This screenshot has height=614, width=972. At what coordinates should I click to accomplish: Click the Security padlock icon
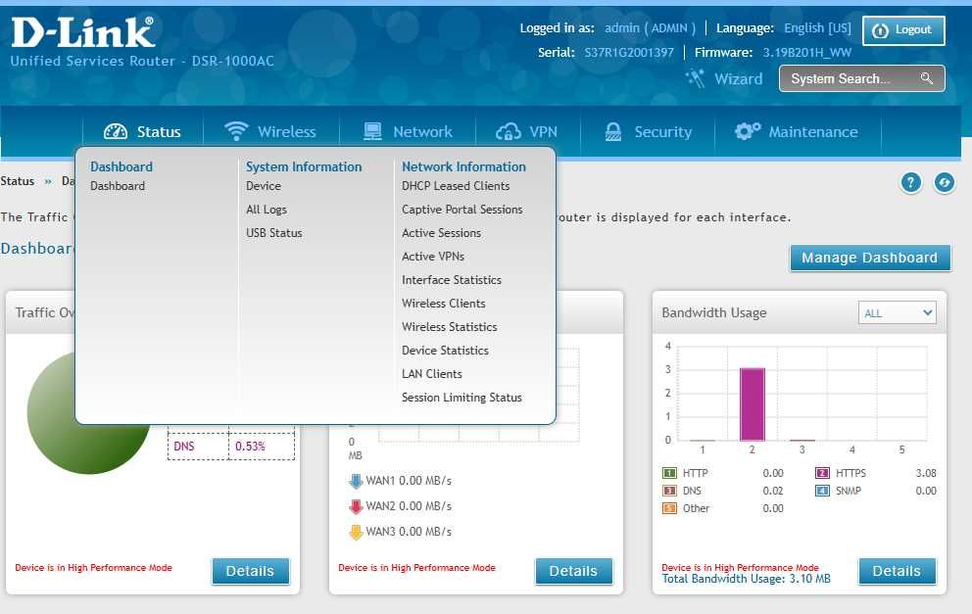613,131
